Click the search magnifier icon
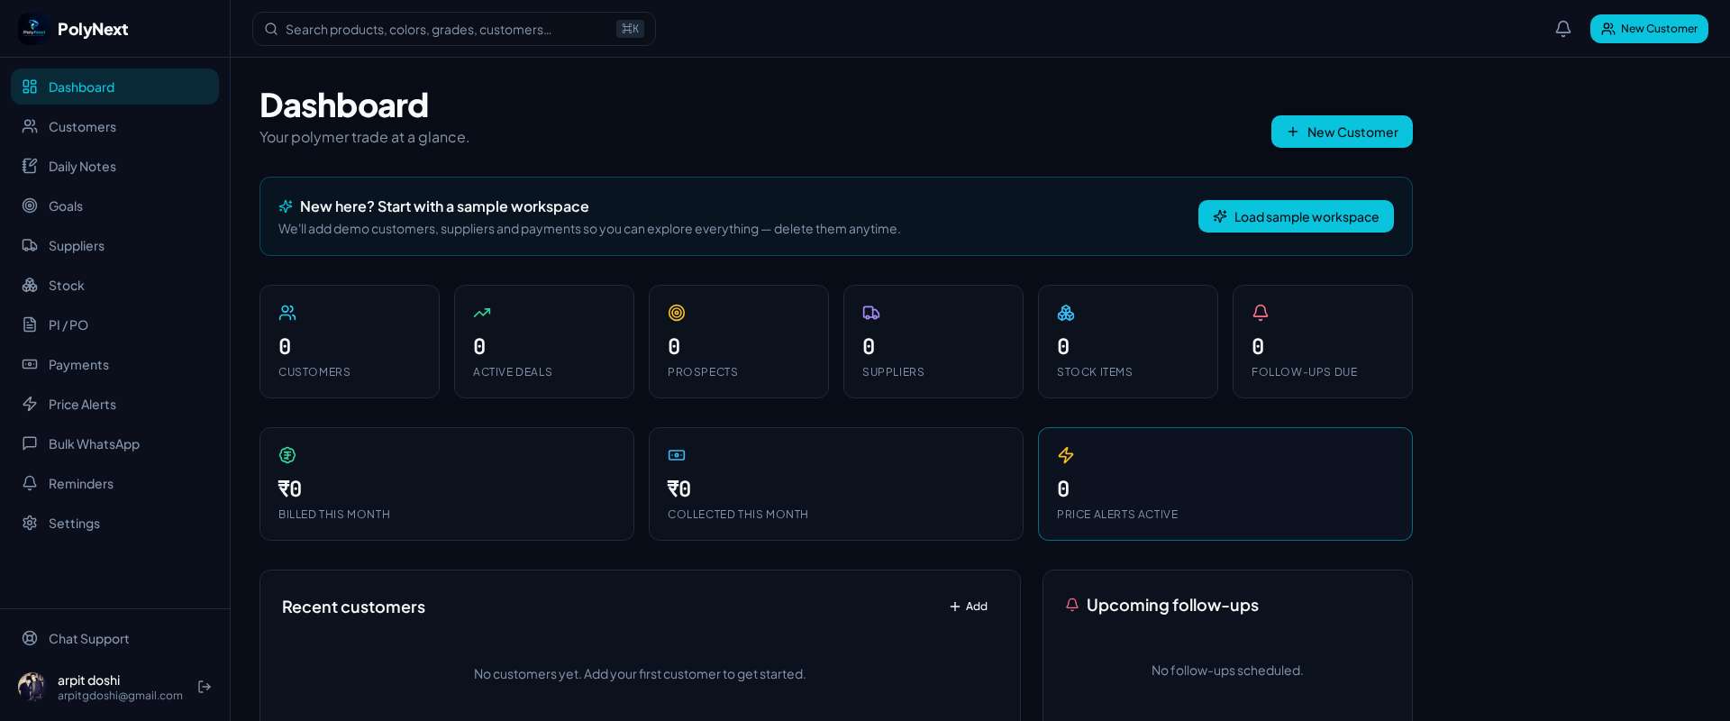 pyautogui.click(x=271, y=29)
